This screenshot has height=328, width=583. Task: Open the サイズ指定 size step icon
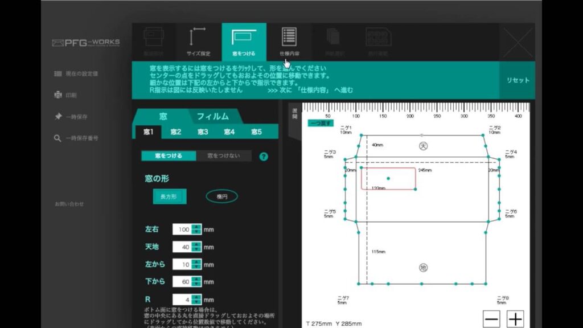pyautogui.click(x=198, y=41)
